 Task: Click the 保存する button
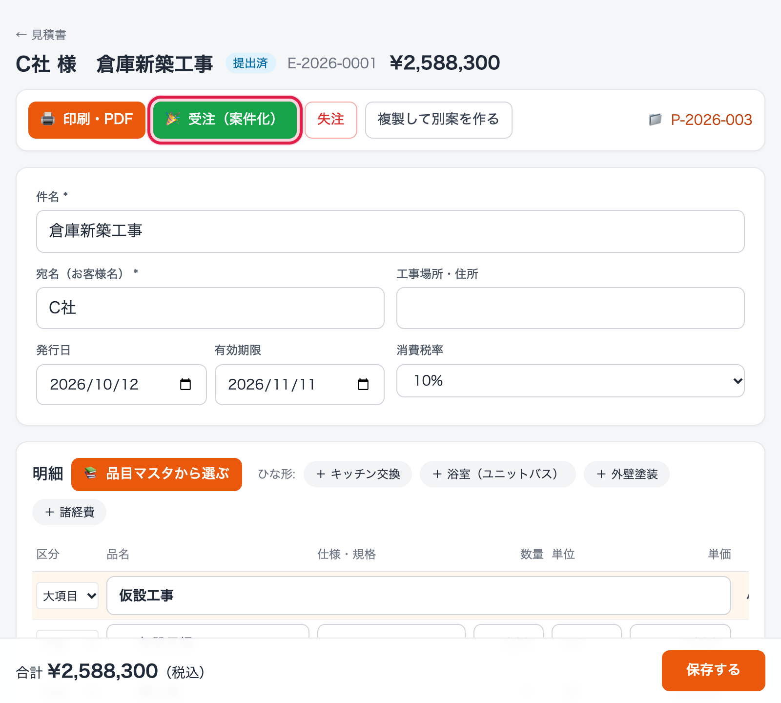[x=713, y=670]
